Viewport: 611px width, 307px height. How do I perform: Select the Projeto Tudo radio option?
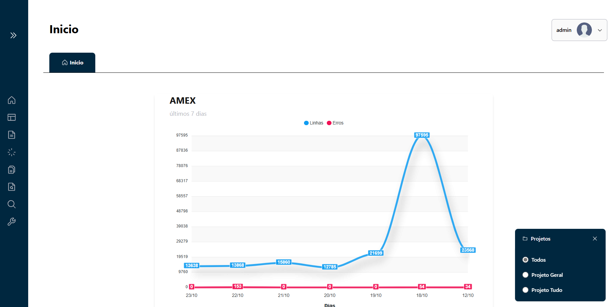coord(525,290)
